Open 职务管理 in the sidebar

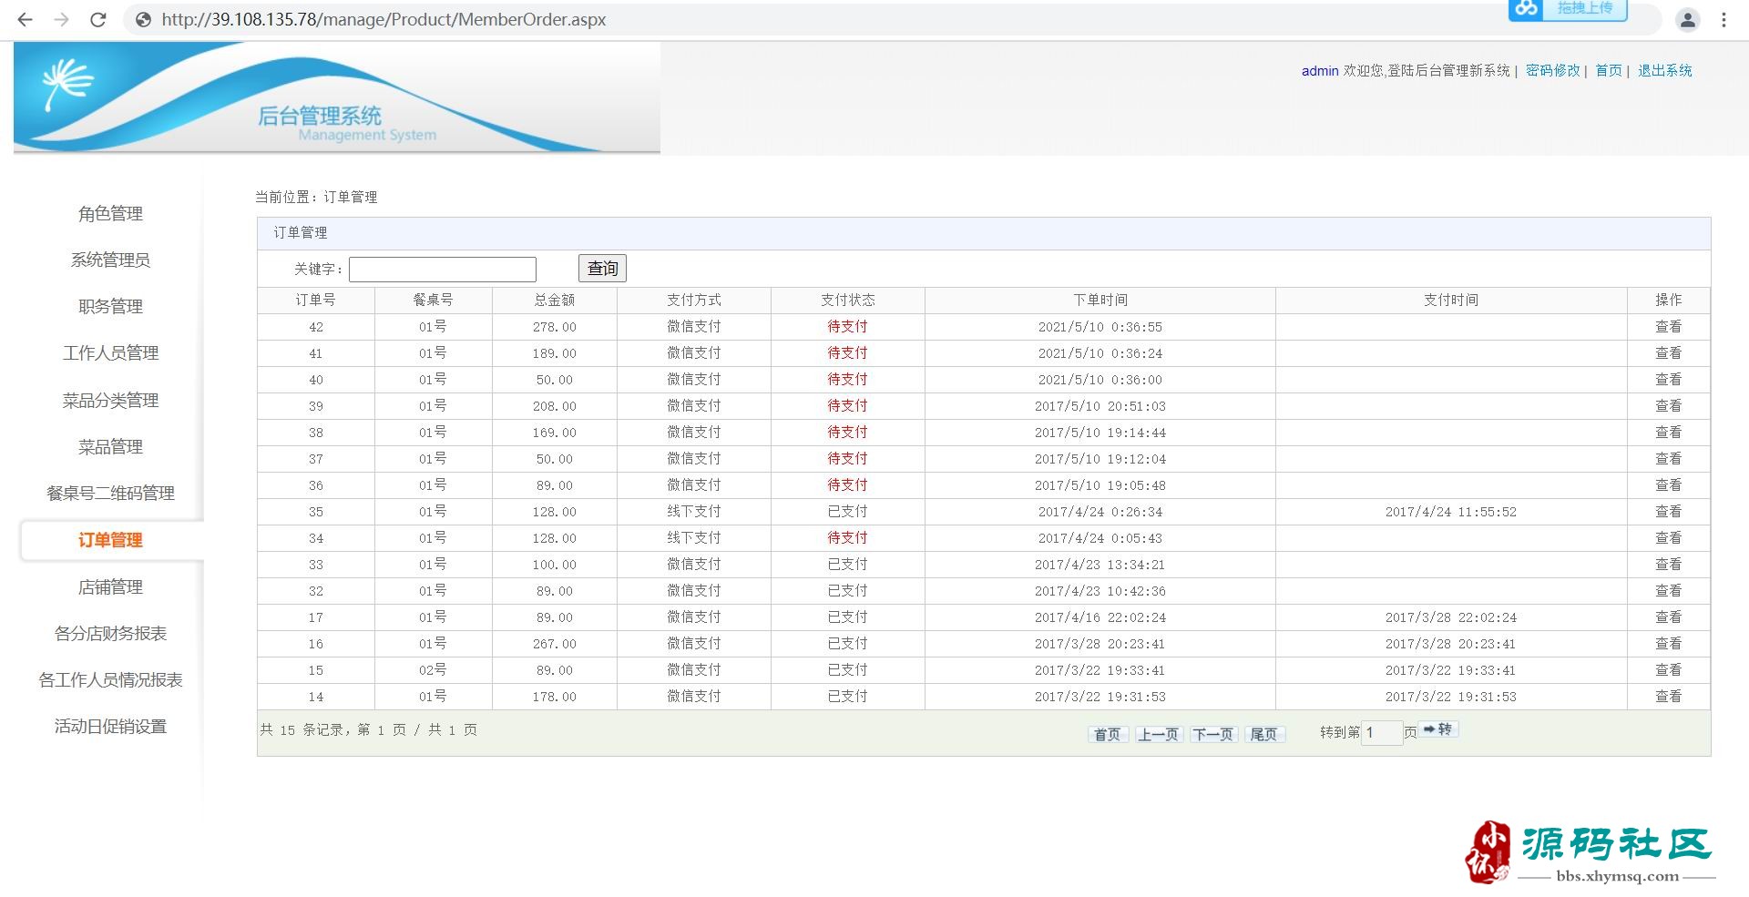click(110, 306)
